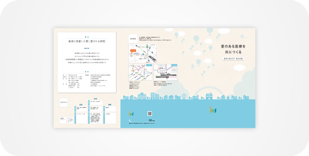
Task: Select the 東館 floor map heading
Action: [x=109, y=104]
